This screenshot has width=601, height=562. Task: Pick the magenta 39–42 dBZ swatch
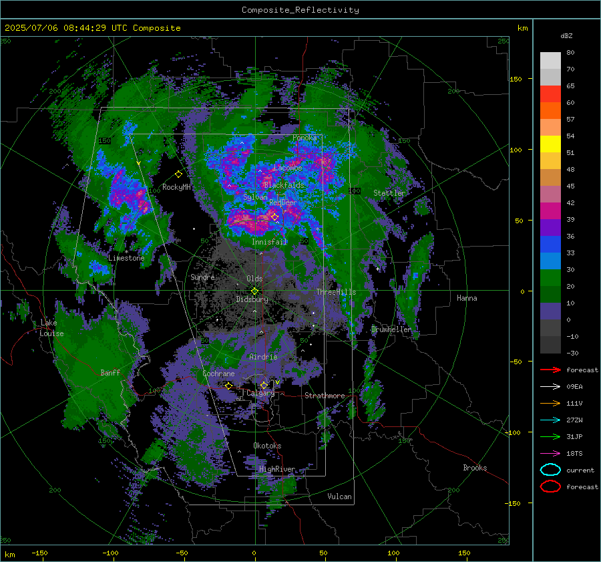point(550,211)
